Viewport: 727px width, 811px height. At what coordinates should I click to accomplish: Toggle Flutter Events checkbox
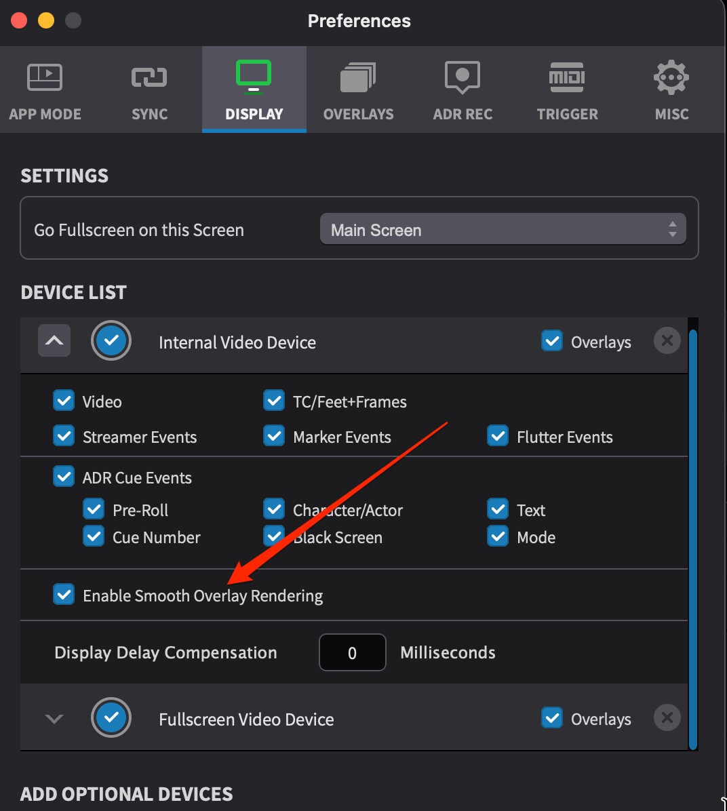(498, 436)
